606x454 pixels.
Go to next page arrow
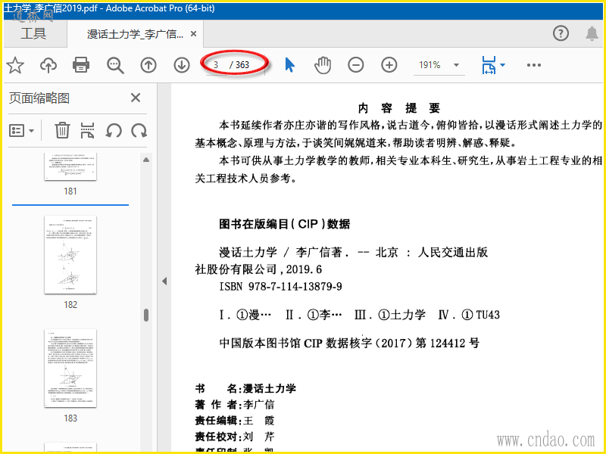(x=182, y=65)
